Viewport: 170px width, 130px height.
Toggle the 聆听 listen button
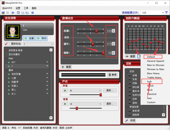(x=42, y=38)
